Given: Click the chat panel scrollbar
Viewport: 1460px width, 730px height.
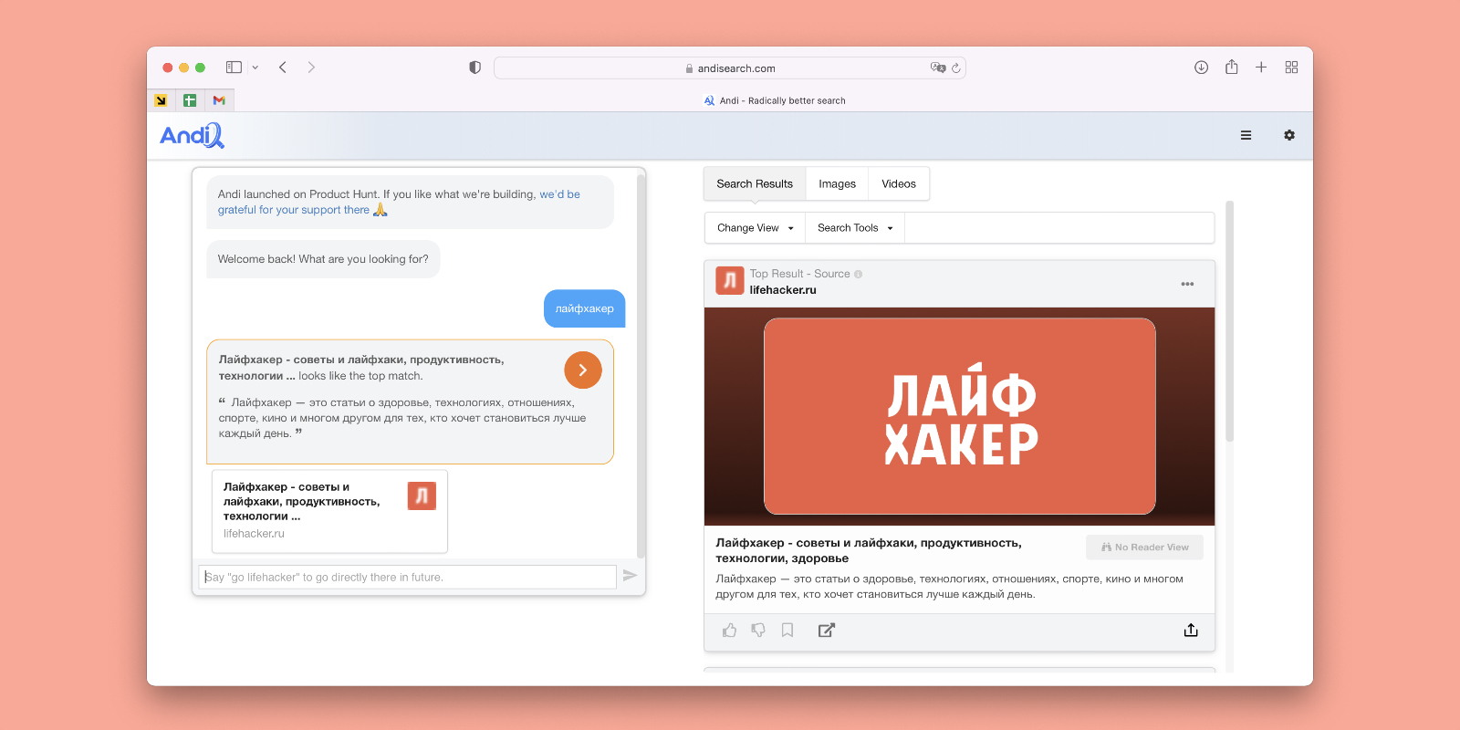Looking at the screenshot, I should 641,365.
